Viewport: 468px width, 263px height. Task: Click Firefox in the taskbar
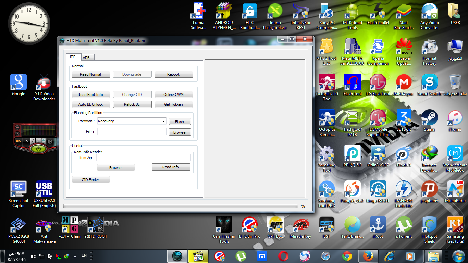tap(368, 256)
